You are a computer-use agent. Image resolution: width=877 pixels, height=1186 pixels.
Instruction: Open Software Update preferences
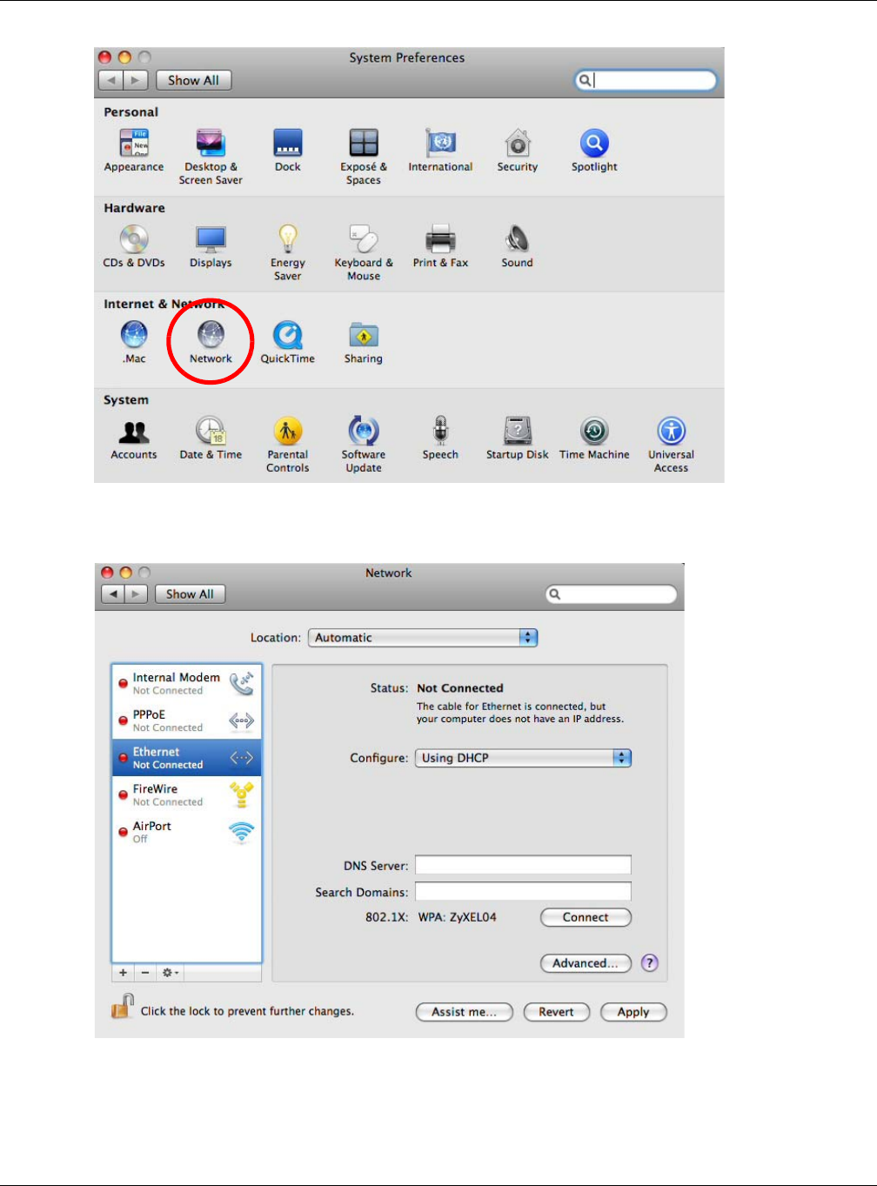[x=364, y=444]
